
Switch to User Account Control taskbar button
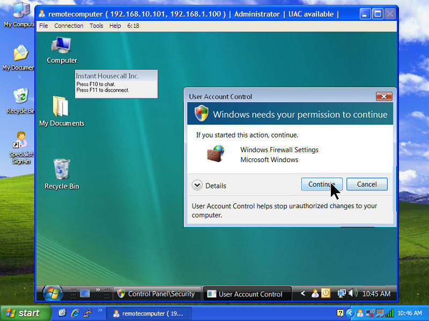[247, 294]
